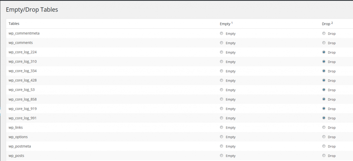Choose Drop for wp_comments table

[324, 43]
